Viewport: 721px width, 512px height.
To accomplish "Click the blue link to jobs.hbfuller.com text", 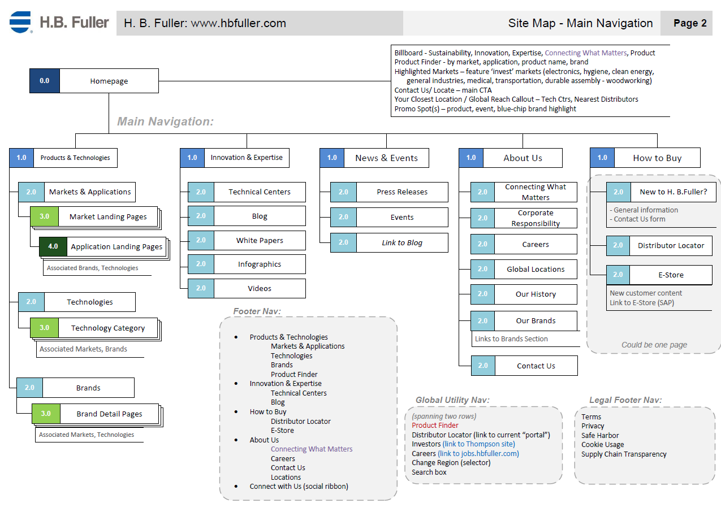I will click(478, 454).
